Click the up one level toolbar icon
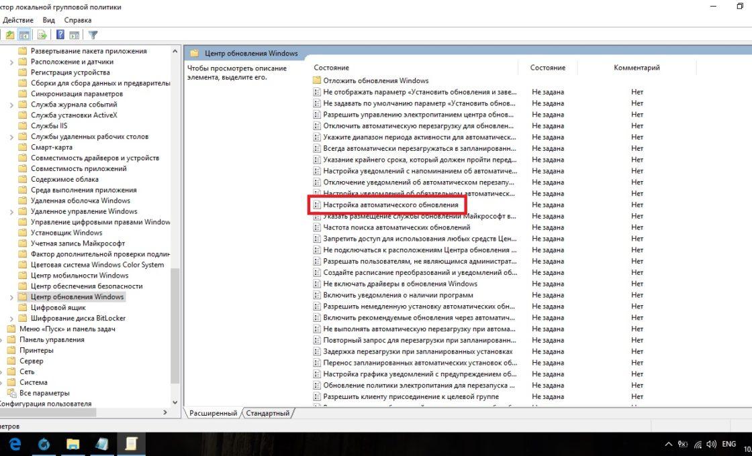Viewport: 752px width, 456px height. [x=9, y=35]
